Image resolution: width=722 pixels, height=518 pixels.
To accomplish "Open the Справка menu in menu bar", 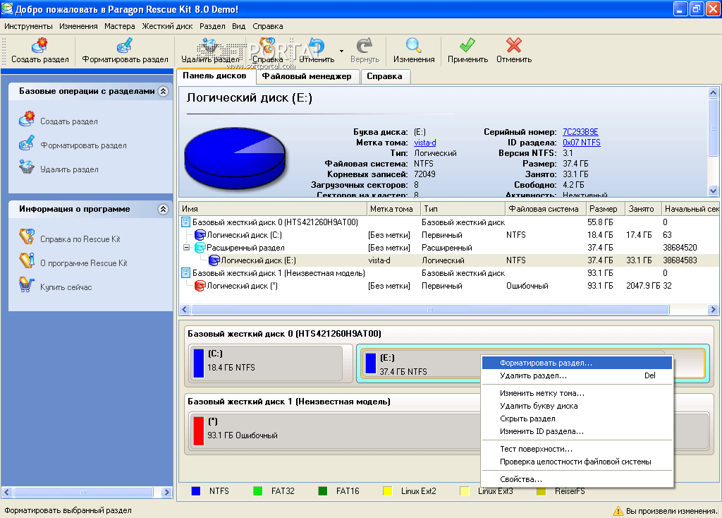I will pos(267,26).
